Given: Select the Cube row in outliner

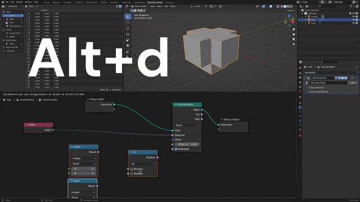Looking at the screenshot, I should [328, 20].
